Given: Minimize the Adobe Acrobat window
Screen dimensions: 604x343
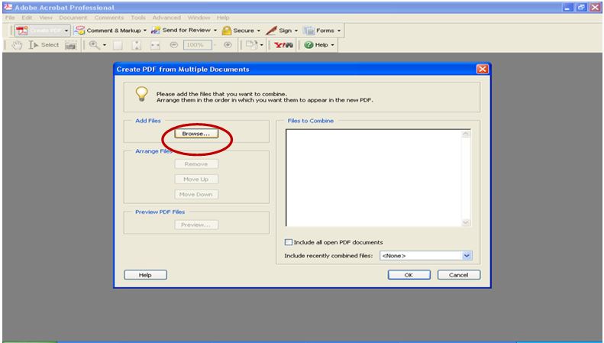Looking at the screenshot, I should point(568,7).
